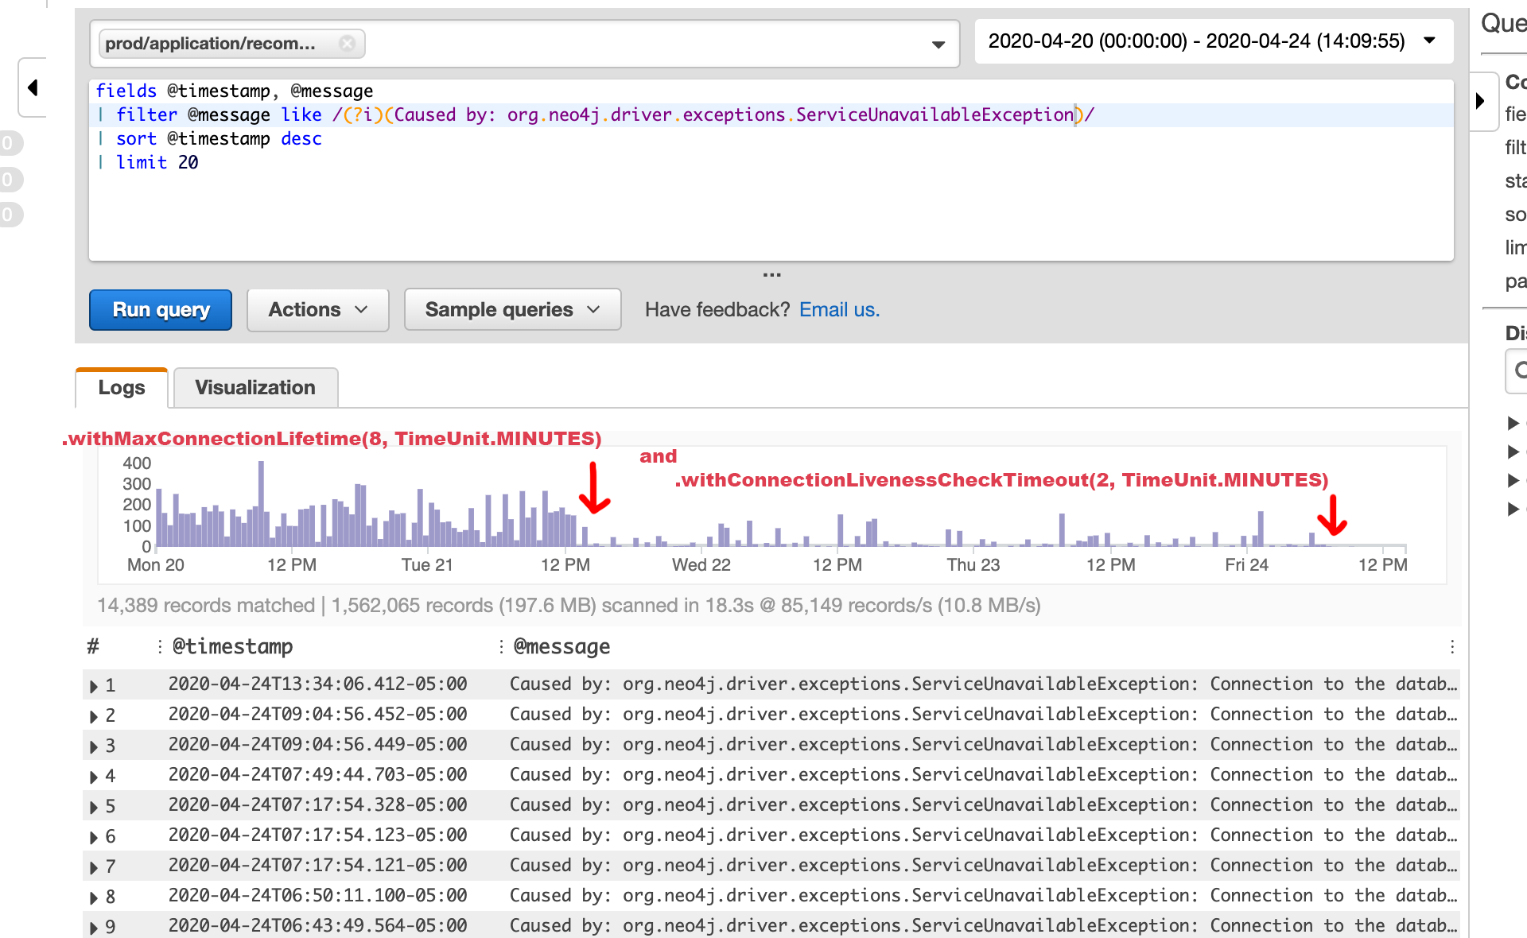Remove the prod/application log group chip
The height and width of the screenshot is (938, 1527).
click(x=348, y=44)
